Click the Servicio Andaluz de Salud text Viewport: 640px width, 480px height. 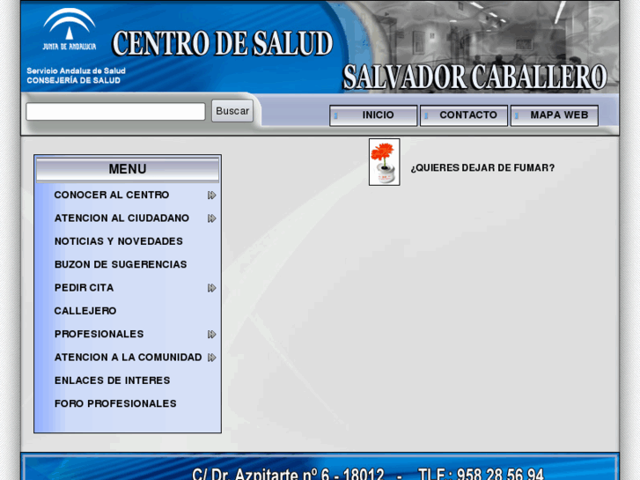point(76,71)
